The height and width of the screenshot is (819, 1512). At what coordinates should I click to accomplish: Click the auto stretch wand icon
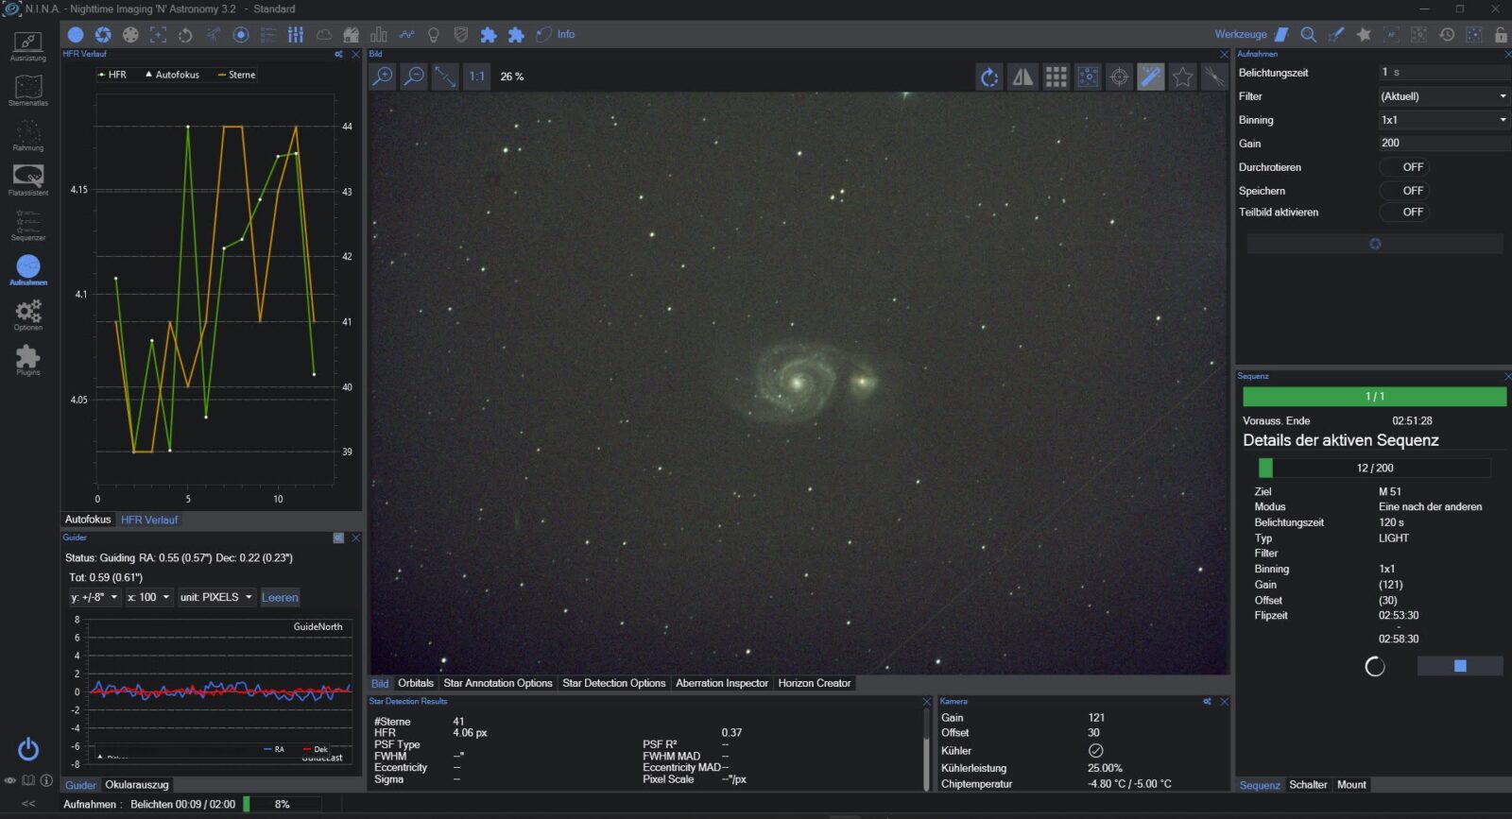pos(1150,77)
